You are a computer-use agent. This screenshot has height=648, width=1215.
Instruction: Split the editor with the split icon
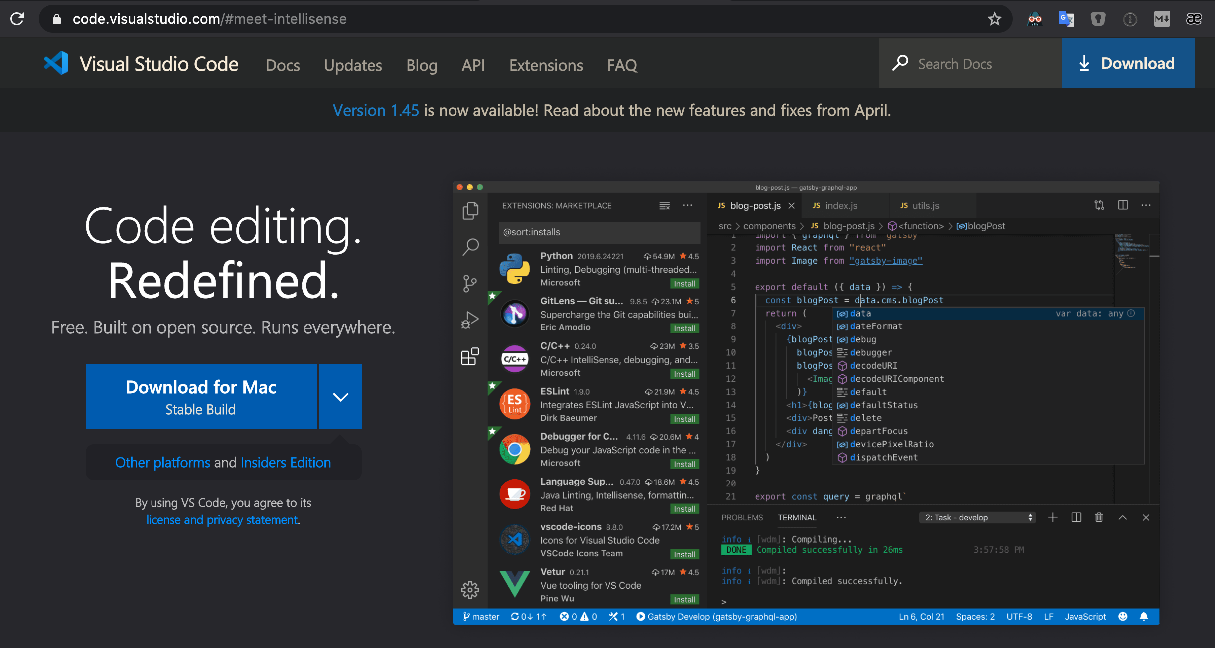[x=1123, y=205]
